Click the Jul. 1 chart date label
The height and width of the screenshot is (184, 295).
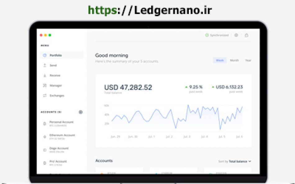coord(152,137)
